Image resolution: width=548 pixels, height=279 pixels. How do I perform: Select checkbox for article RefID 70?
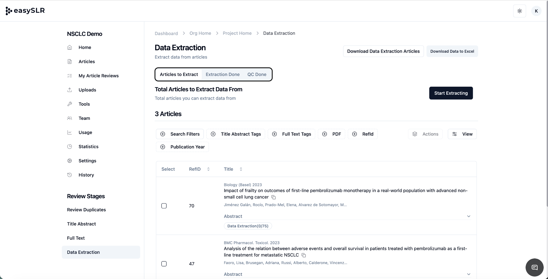click(164, 206)
